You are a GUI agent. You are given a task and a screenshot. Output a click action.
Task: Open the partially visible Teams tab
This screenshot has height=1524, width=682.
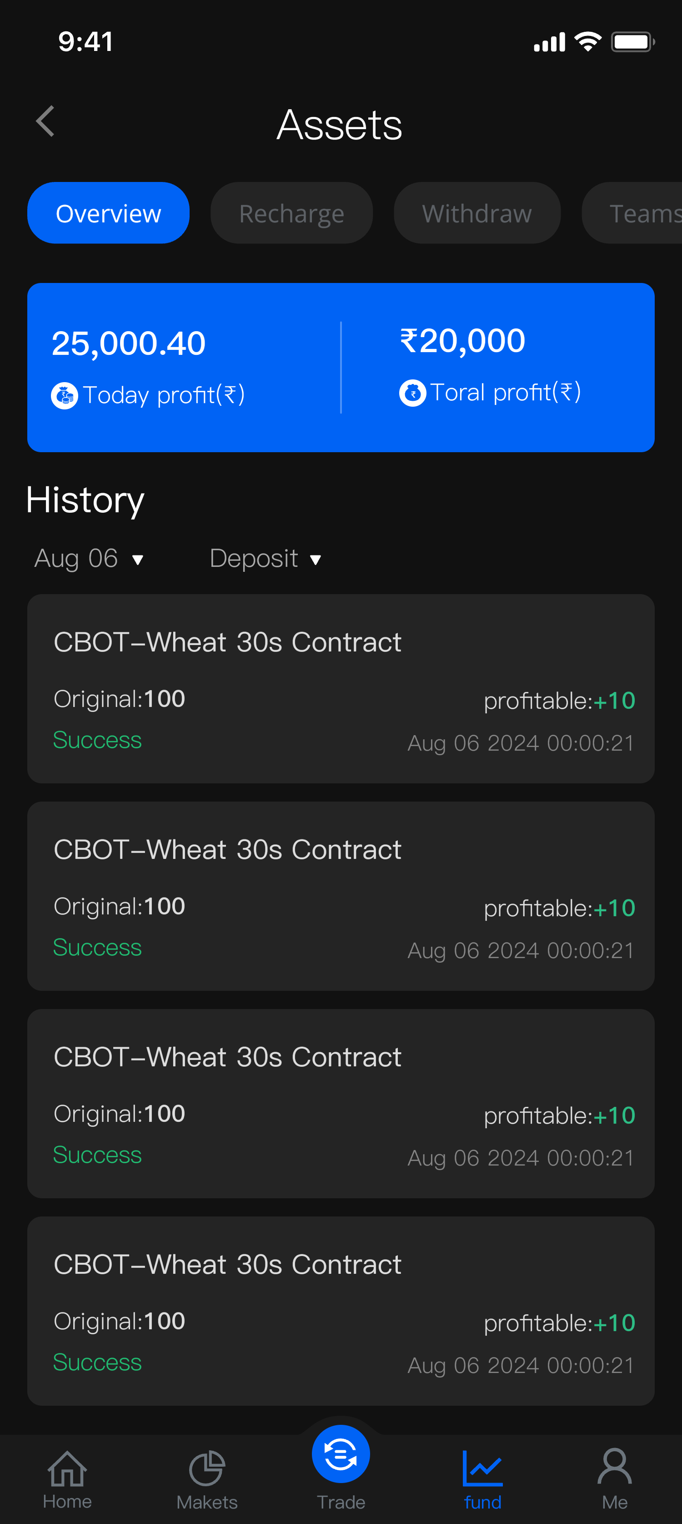pyautogui.click(x=642, y=213)
